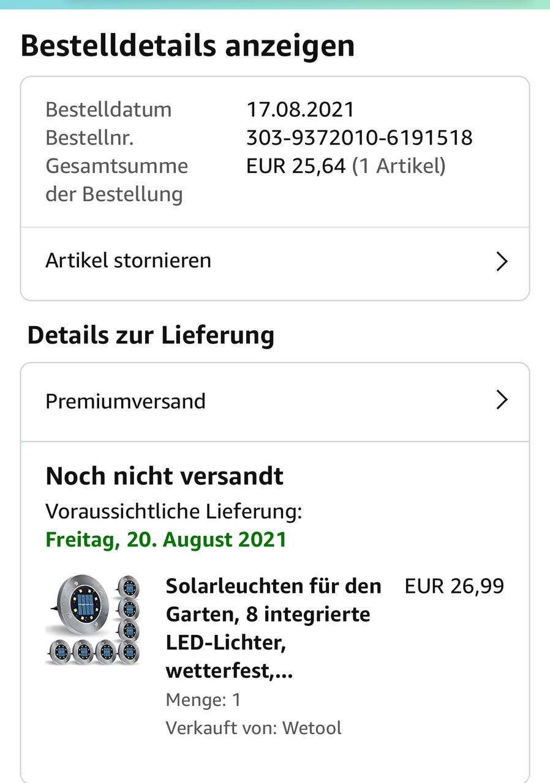Open the Solarleuchten für den Garten product title
550x783 pixels.
point(273,628)
